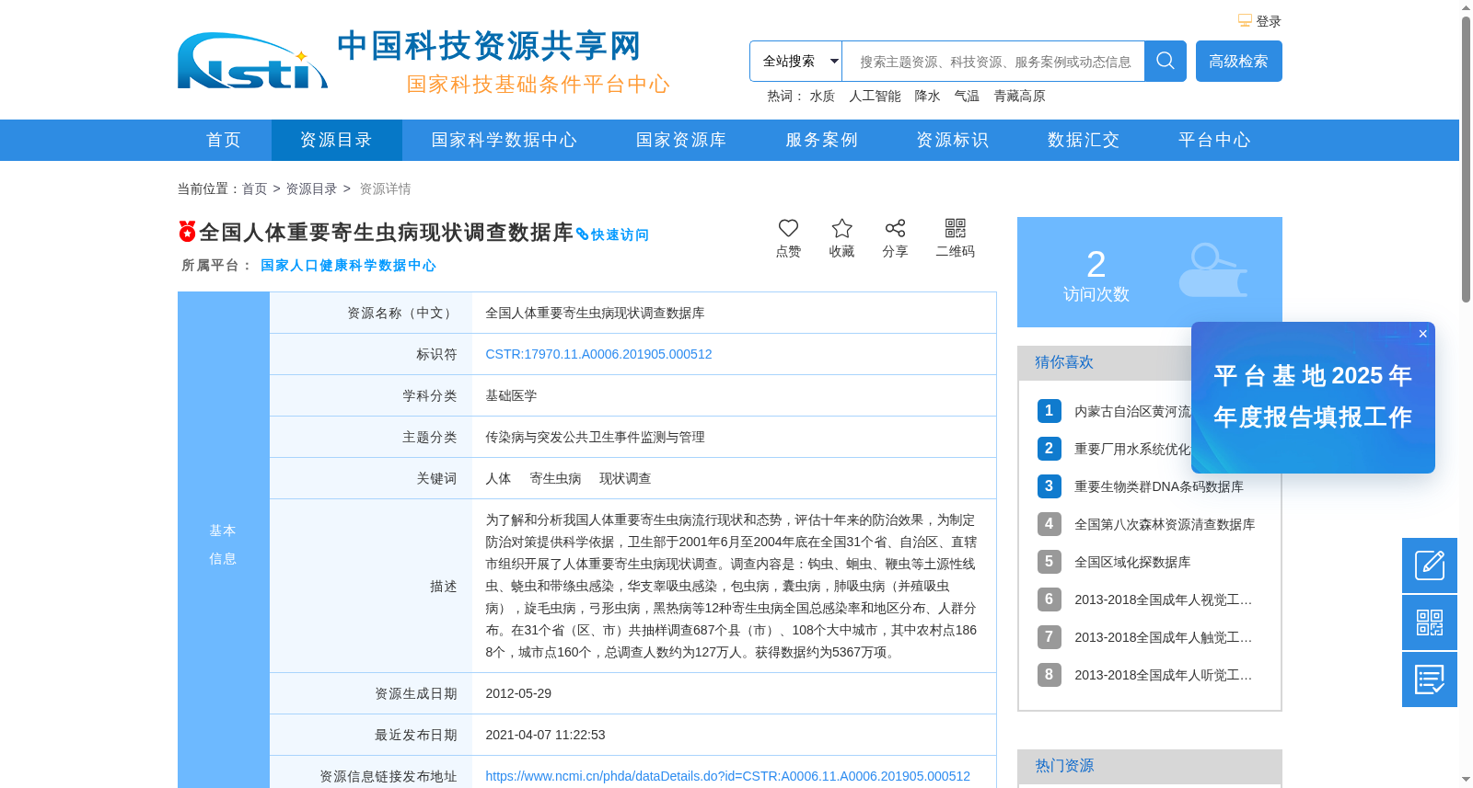Click the star 收藏 favorite icon

click(x=841, y=228)
